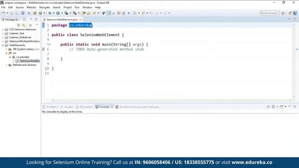This screenshot has height=168, width=299.
Task: Click the Last Edit Location icon
Action: pos(151,13)
